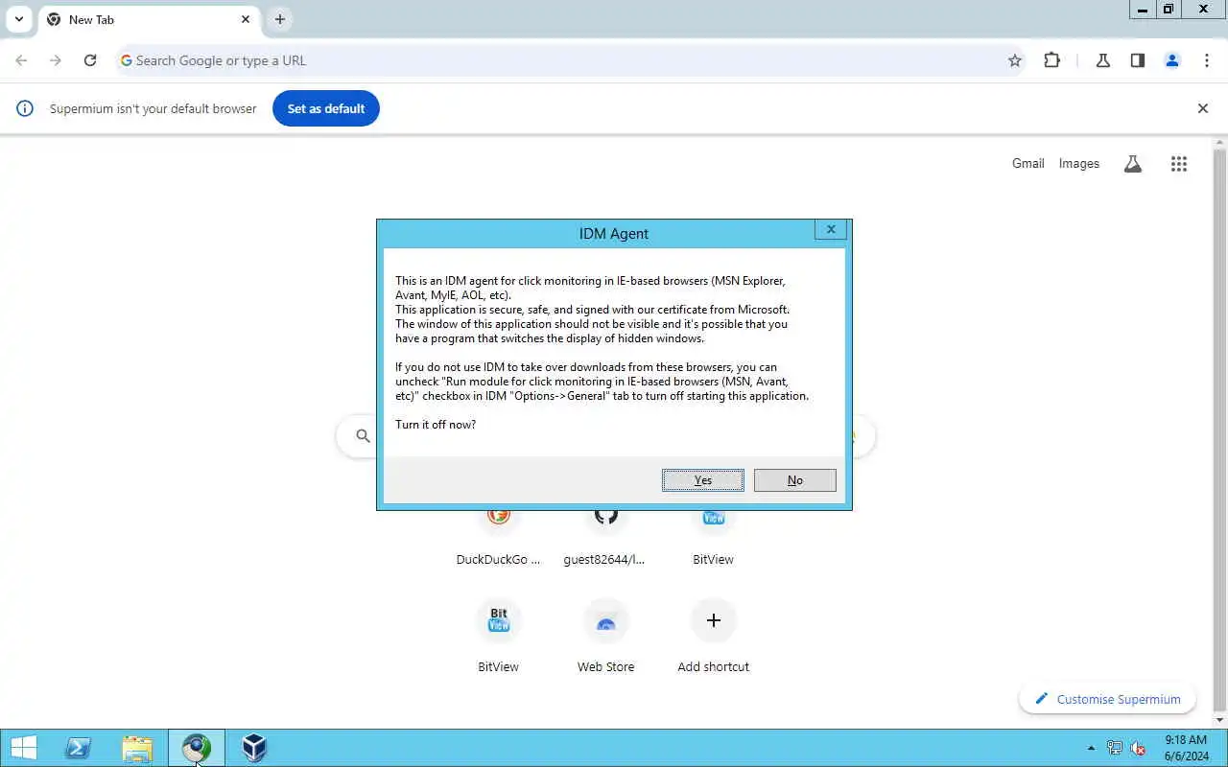This screenshot has height=767, width=1228.
Task: Click the Add shortcut plus button
Action: click(x=713, y=621)
